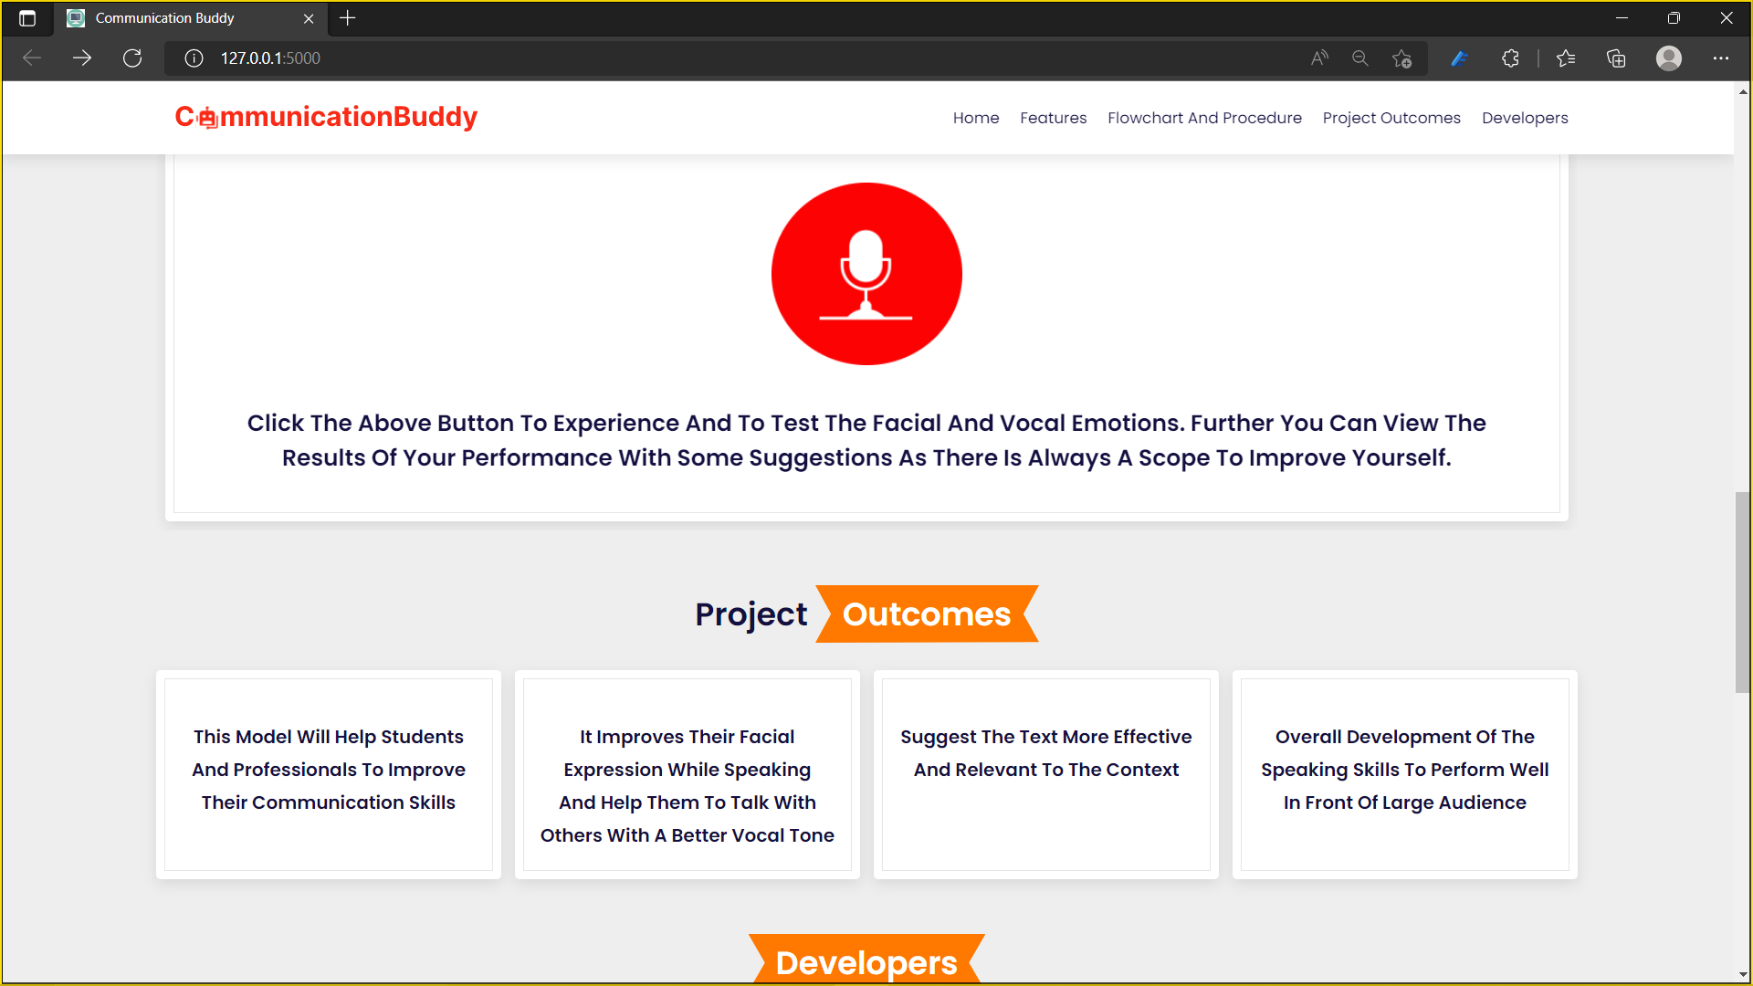Click the Read aloud icon
The width and height of the screenshot is (1753, 986).
tap(1319, 58)
